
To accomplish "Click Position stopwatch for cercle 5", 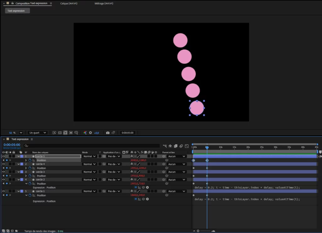I will 30,160.
